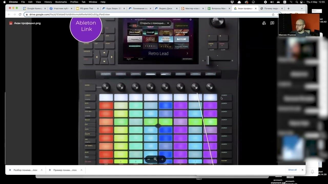Image resolution: width=328 pixels, height=184 pixels.
Task: Click the Show all downloads button
Action: [292, 170]
